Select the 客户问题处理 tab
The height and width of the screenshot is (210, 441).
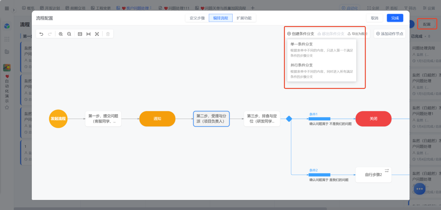point(132,8)
